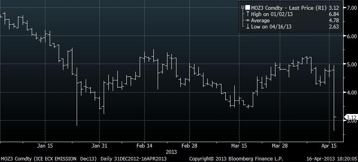Click the 5.00 price axis label
Image resolution: width=358 pixels, height=162 pixels.
tap(349, 64)
